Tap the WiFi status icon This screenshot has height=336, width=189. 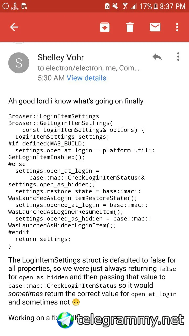point(125,6)
